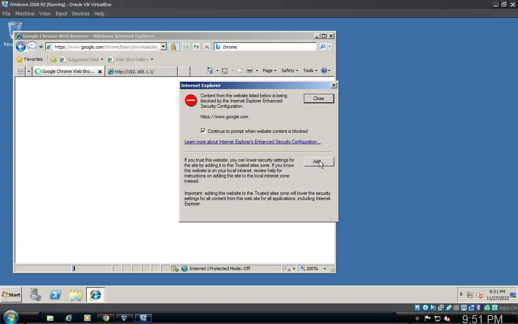Click the magnifier Search button

[323, 47]
